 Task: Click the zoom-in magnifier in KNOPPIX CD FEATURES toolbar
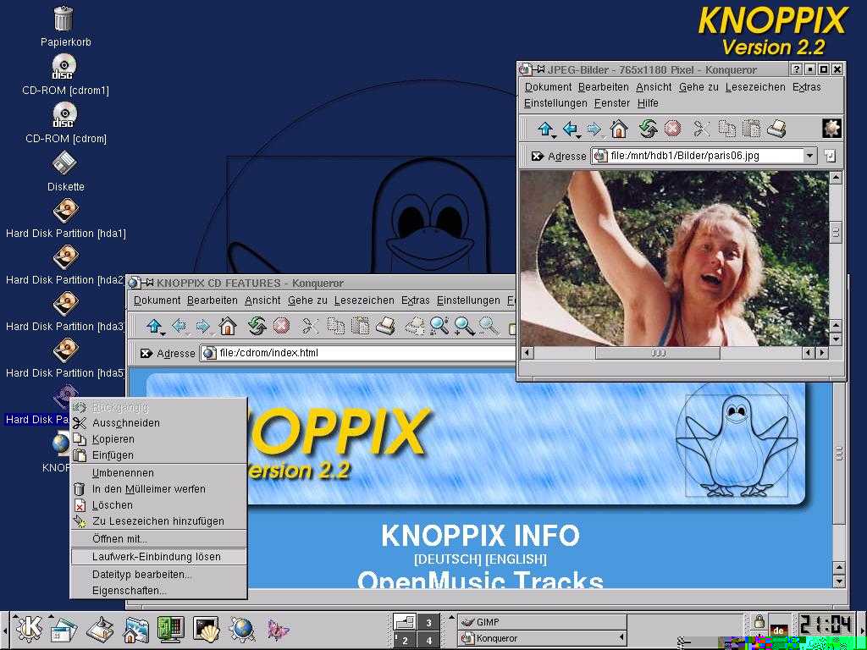pyautogui.click(x=439, y=326)
